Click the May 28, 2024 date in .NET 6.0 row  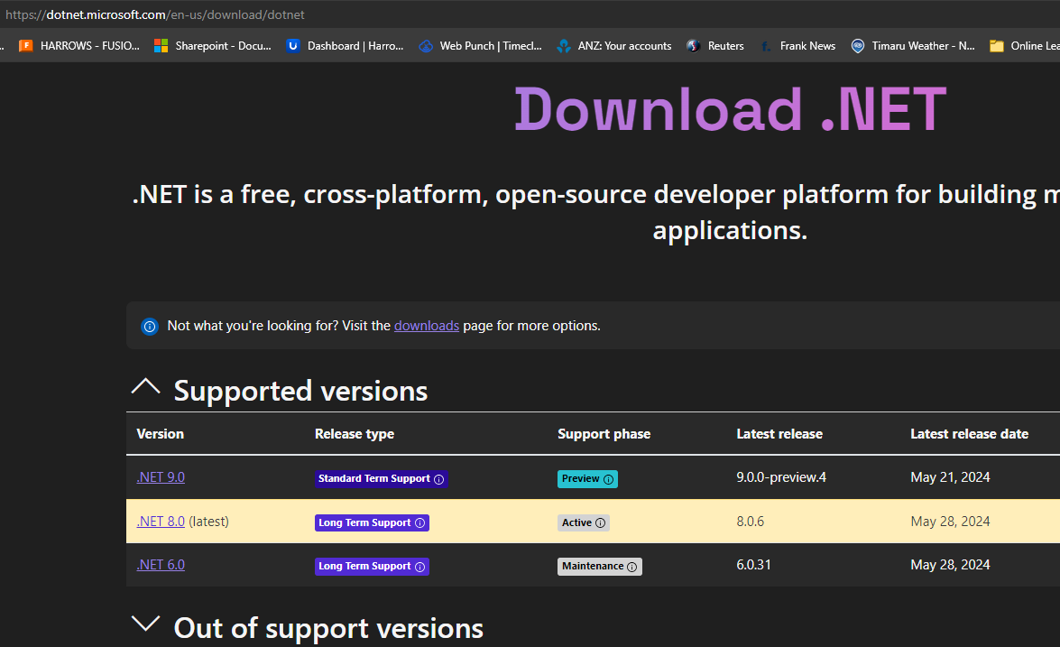(x=950, y=565)
